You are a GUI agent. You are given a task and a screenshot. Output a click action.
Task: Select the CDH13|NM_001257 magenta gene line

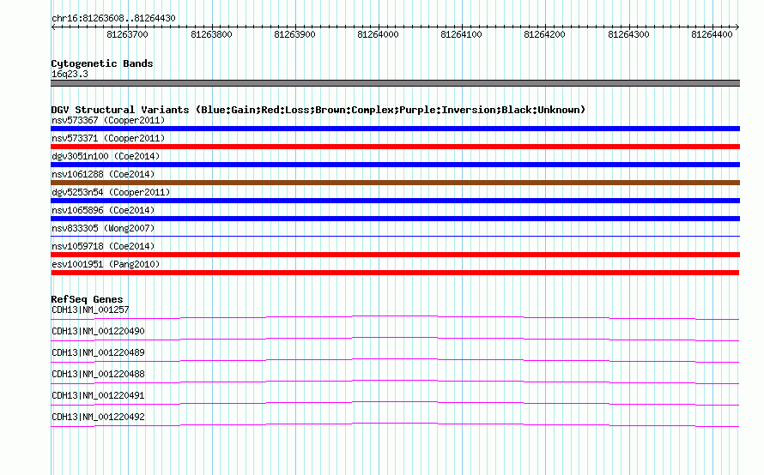click(395, 318)
